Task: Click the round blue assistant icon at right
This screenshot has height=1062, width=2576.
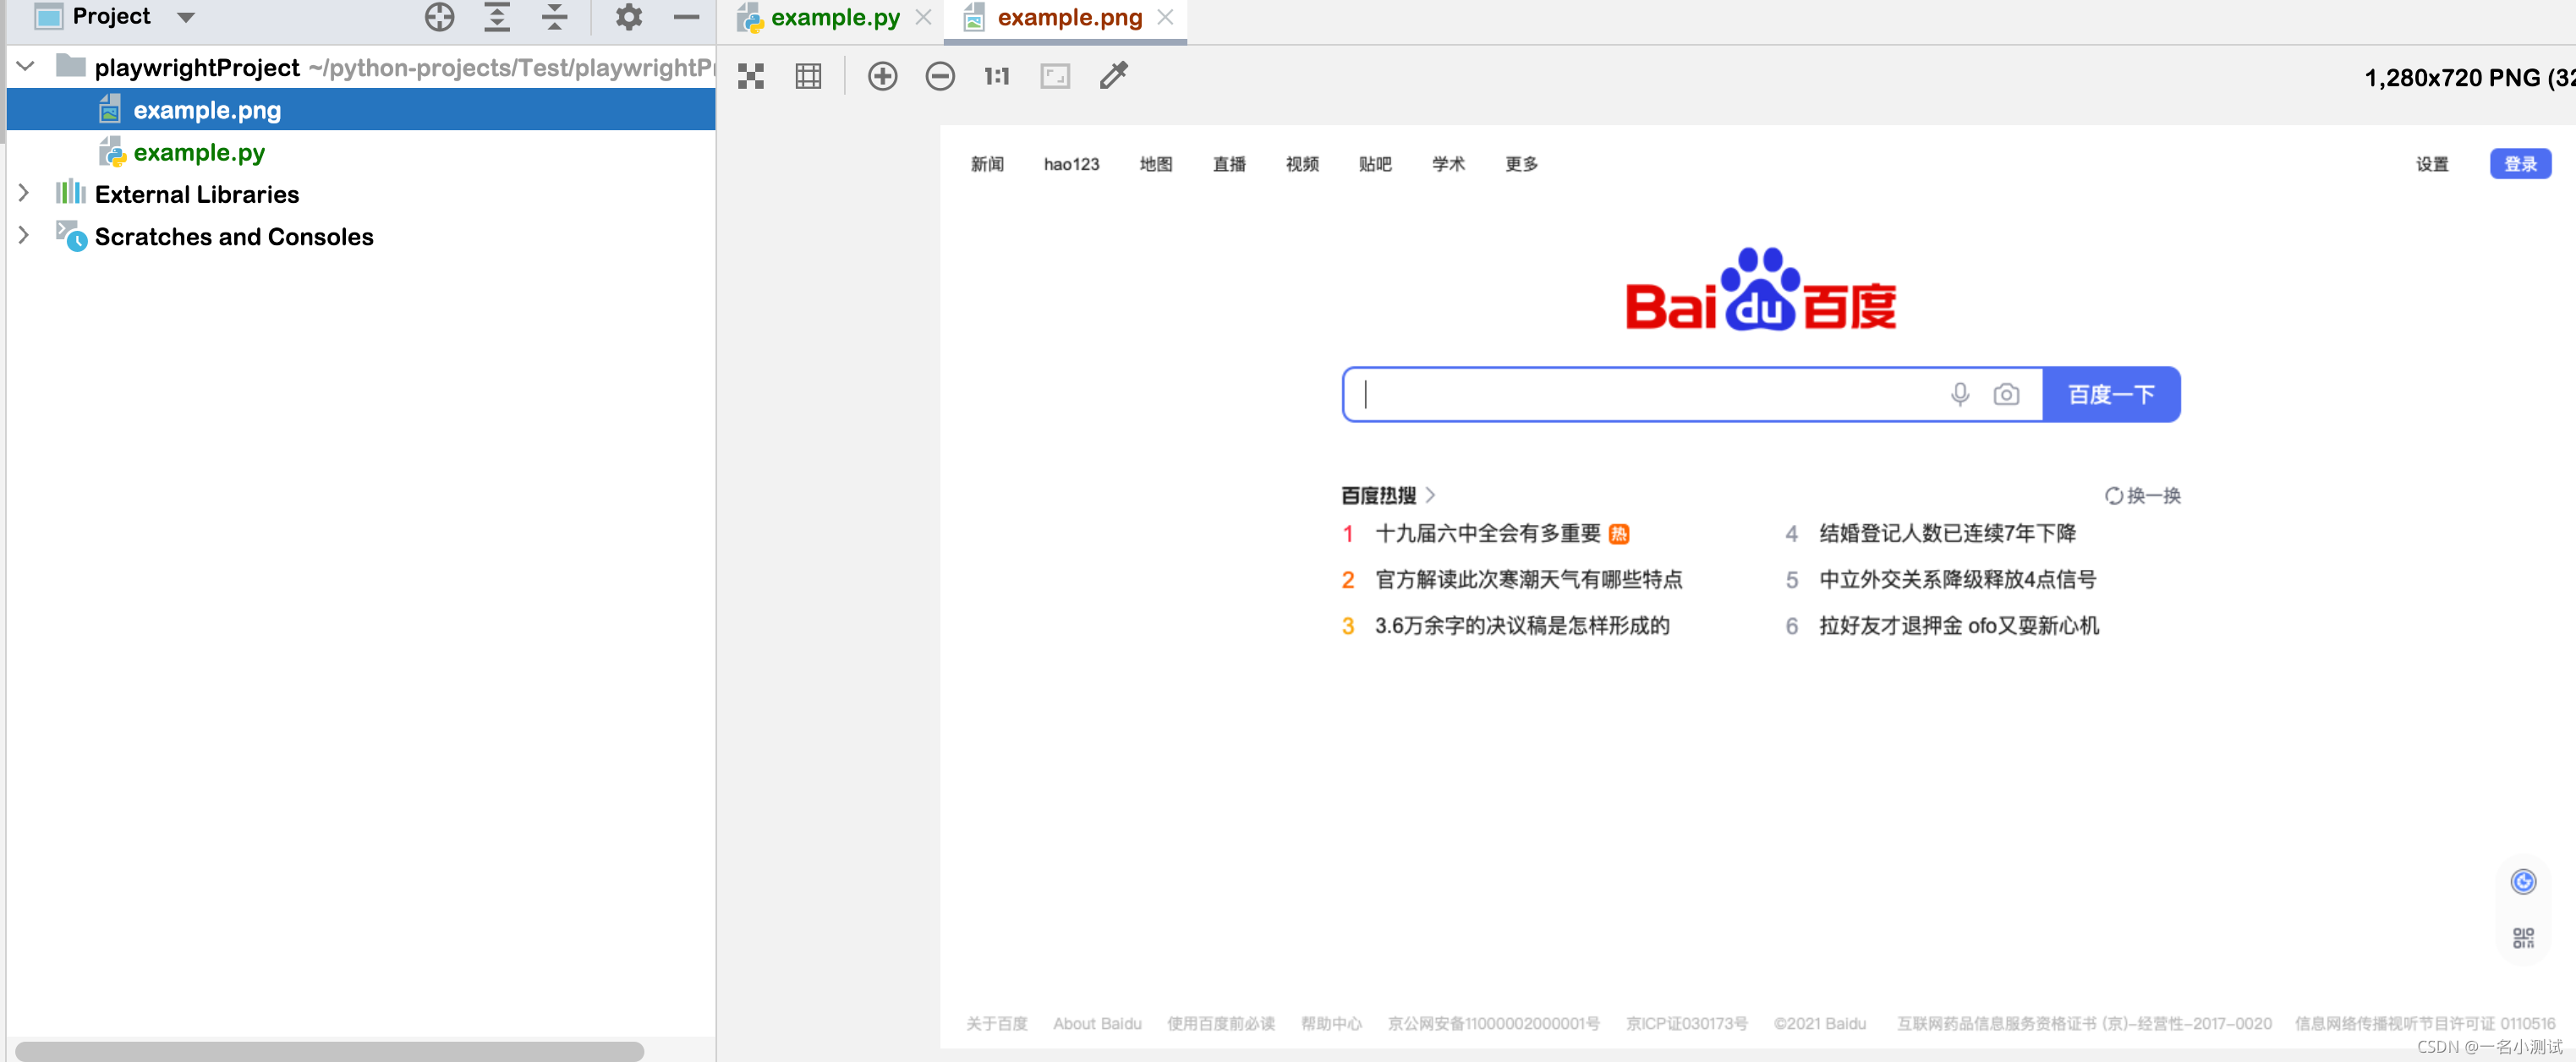Action: click(2523, 881)
